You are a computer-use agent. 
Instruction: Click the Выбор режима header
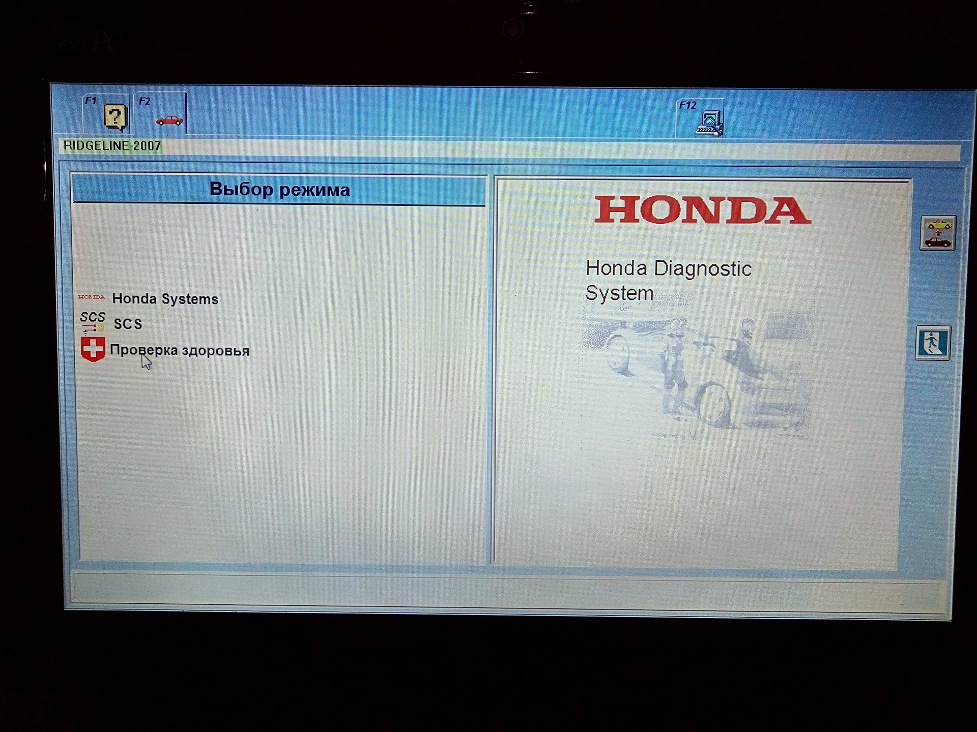tap(279, 190)
